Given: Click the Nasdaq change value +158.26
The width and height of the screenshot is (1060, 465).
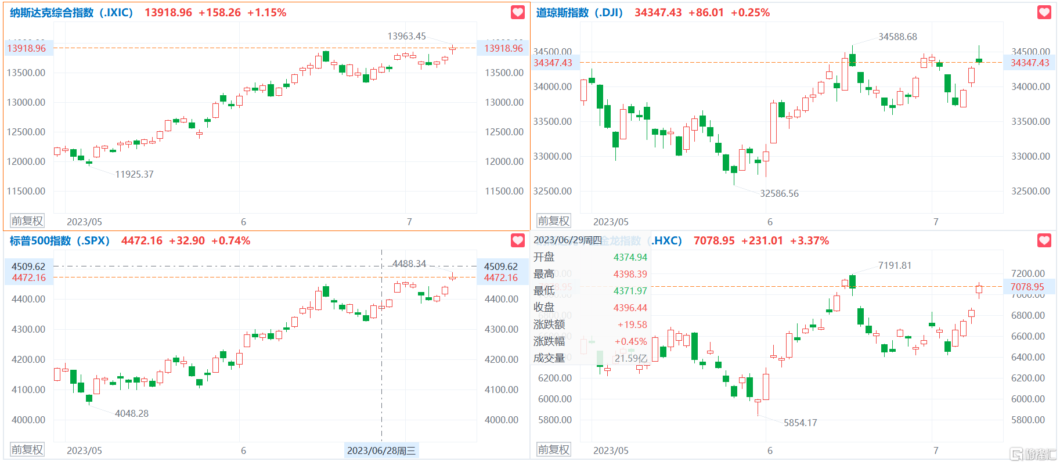Looking at the screenshot, I should [x=219, y=13].
